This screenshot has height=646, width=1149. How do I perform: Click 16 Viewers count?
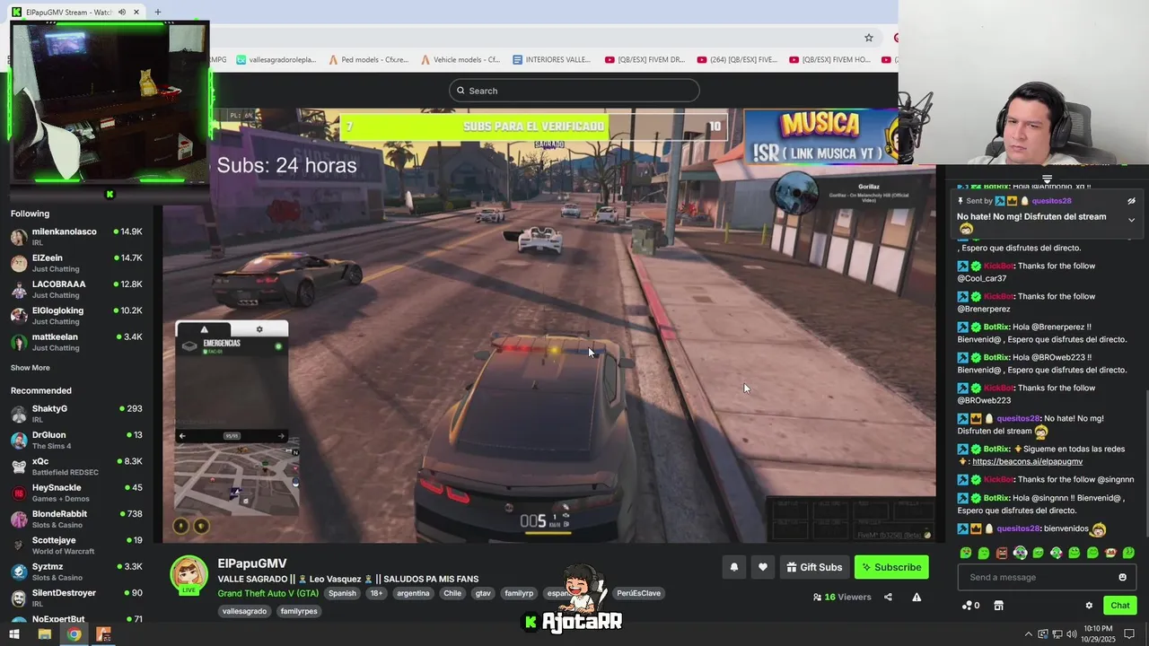coord(842,598)
